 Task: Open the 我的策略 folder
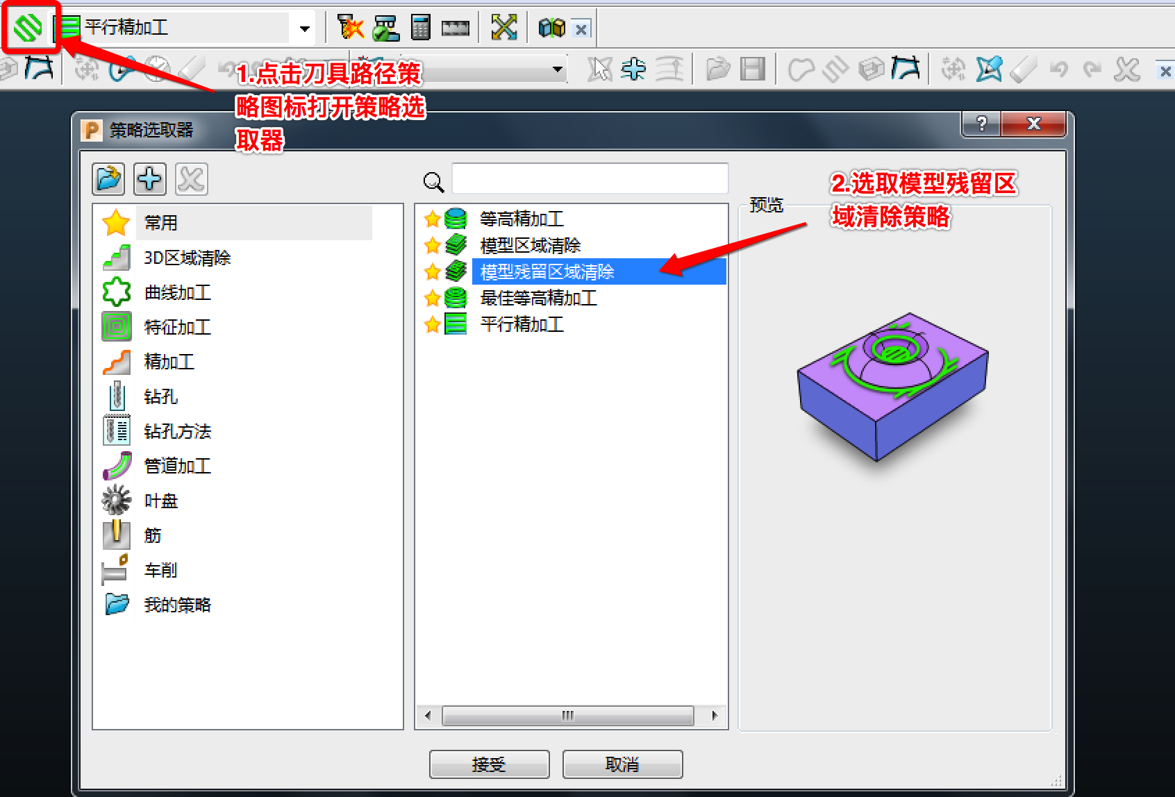point(178,605)
